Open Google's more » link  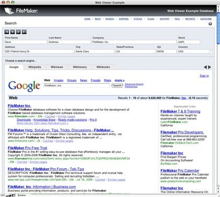coord(119,80)
